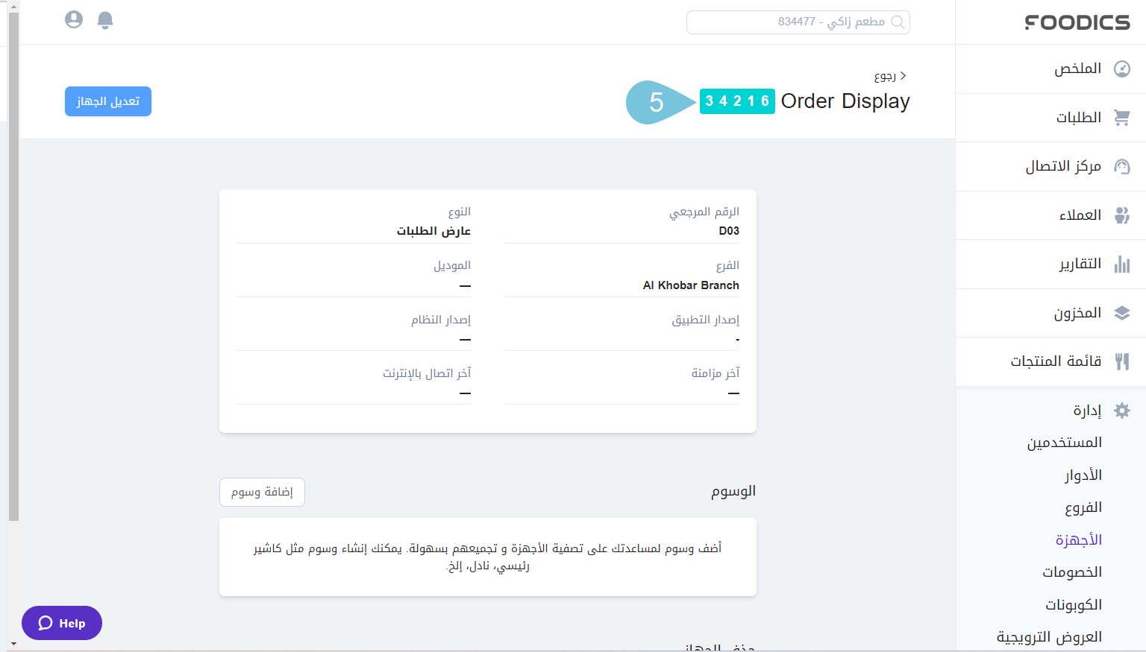Viewport: 1146px width, 652px height.
Task: Open الطلبات menu item
Action: pyautogui.click(x=1050, y=118)
